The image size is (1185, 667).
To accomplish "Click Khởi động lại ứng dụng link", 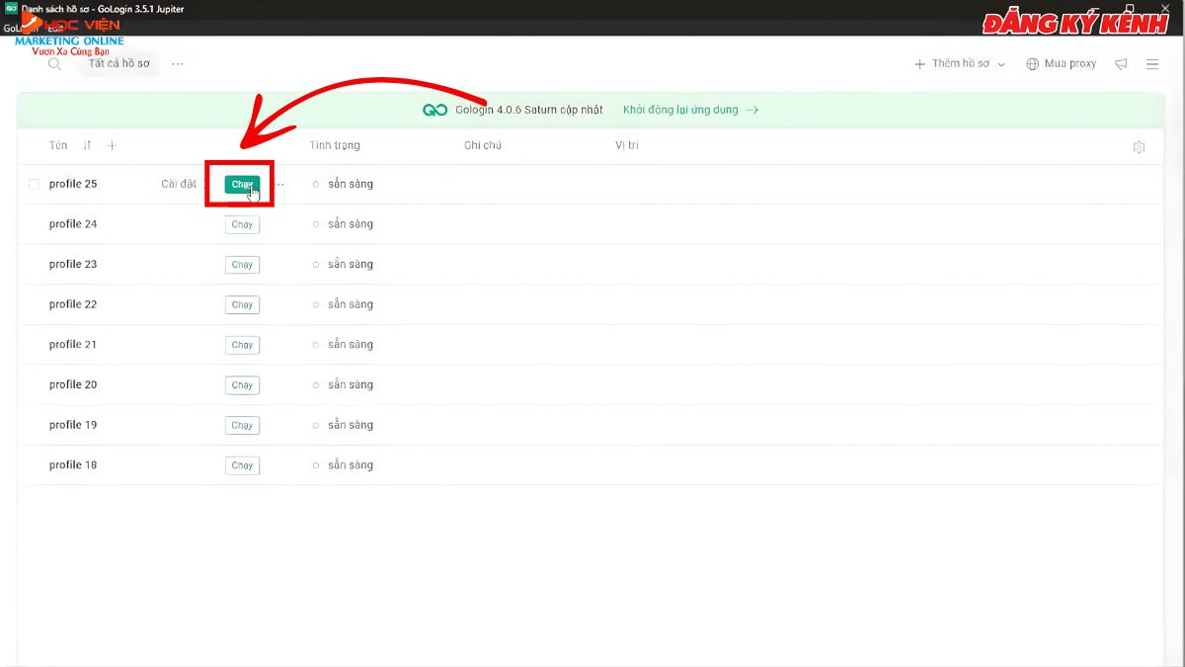I will pyautogui.click(x=678, y=110).
